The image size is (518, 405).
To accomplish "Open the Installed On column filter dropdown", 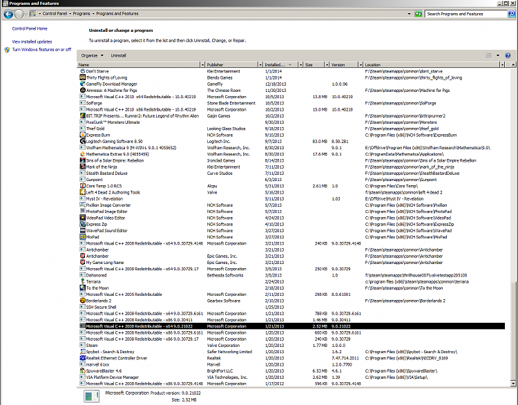I will pyautogui.click(x=300, y=65).
